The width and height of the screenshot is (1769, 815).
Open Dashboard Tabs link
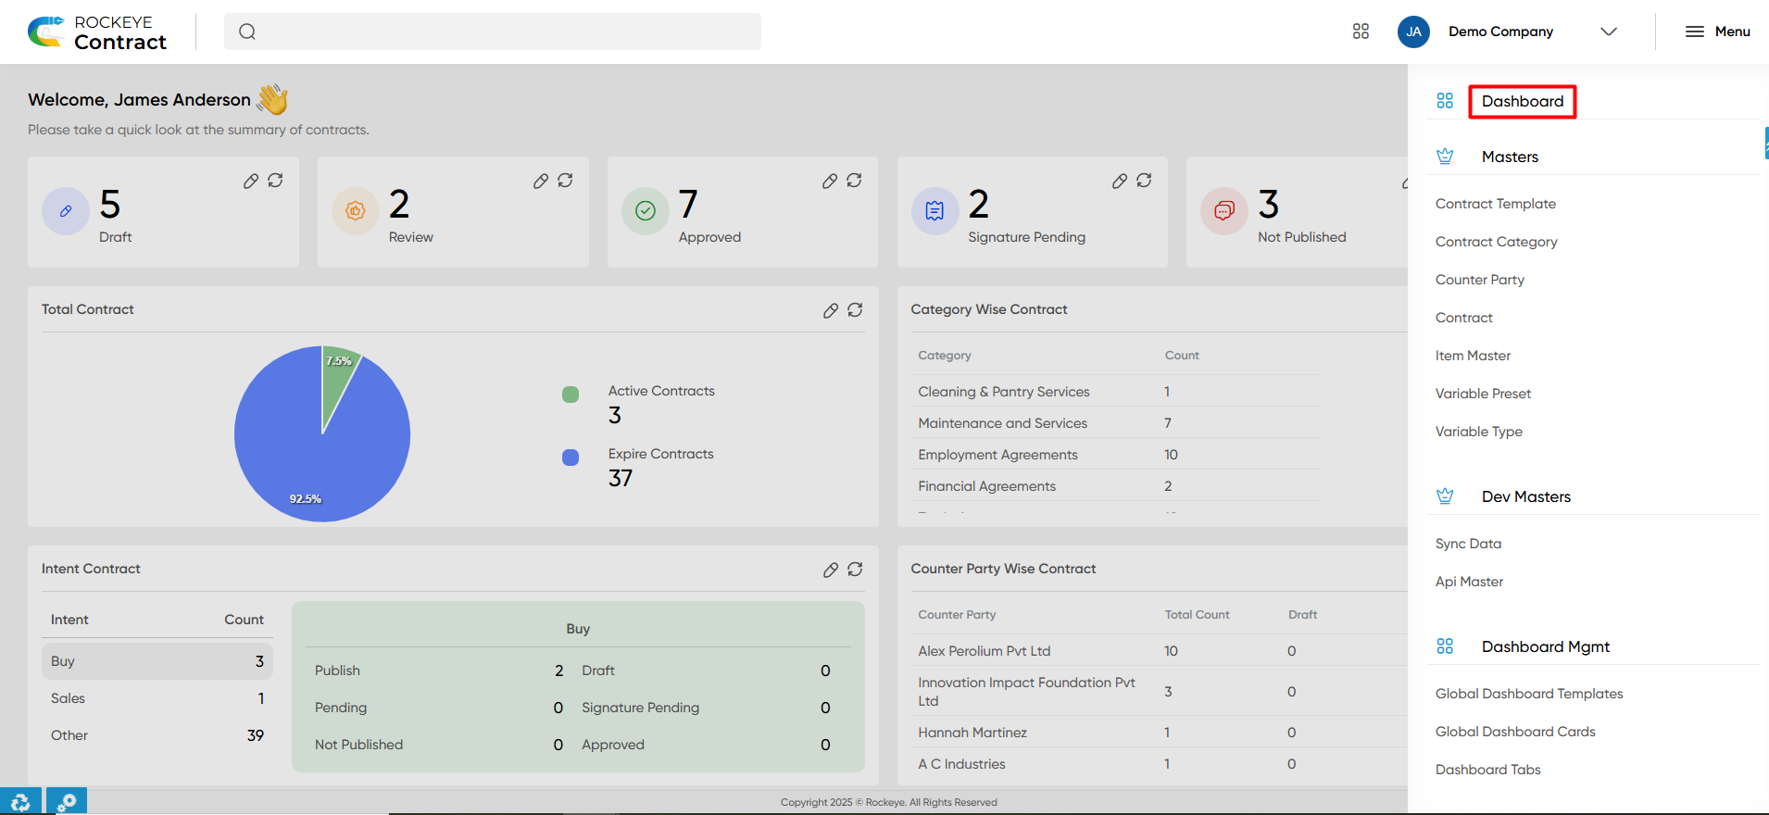tap(1488, 770)
